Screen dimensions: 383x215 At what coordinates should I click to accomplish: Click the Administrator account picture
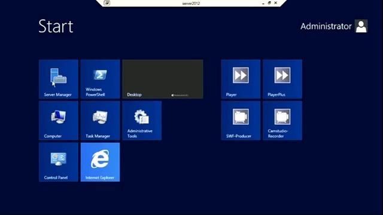(361, 26)
